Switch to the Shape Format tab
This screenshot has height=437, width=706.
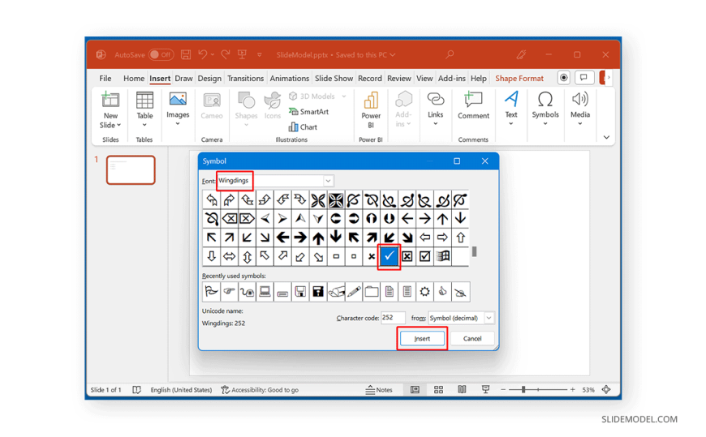tap(519, 79)
